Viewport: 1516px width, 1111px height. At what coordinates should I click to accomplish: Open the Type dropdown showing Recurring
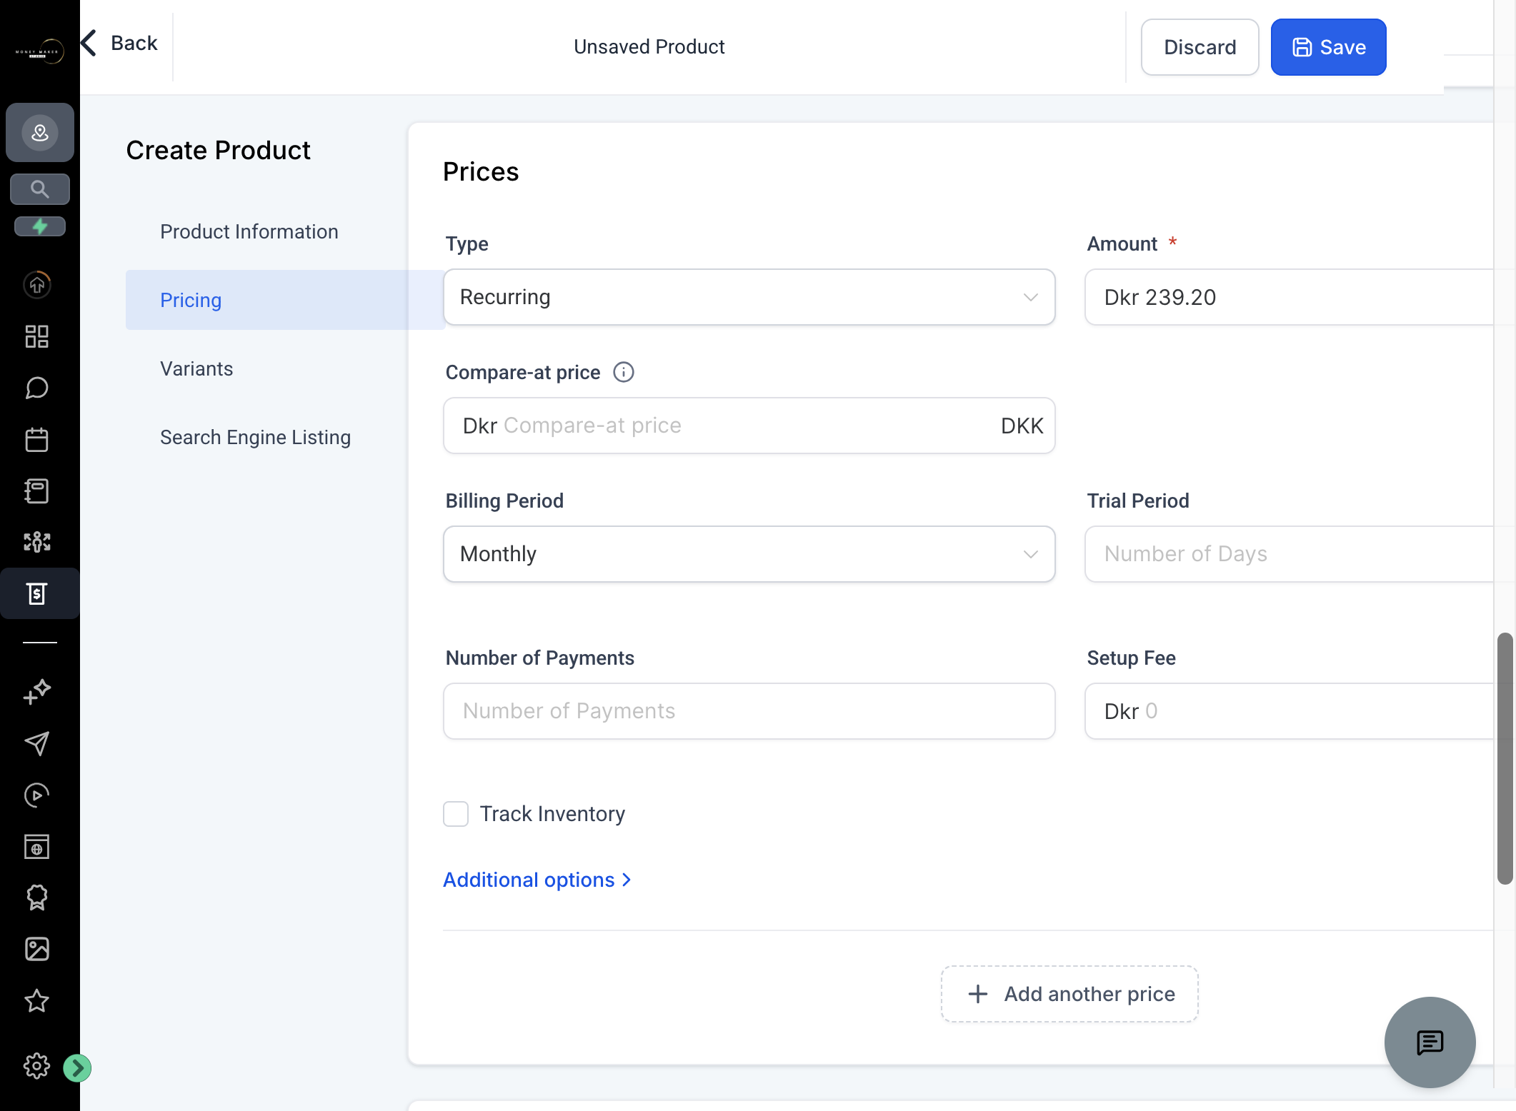(749, 297)
